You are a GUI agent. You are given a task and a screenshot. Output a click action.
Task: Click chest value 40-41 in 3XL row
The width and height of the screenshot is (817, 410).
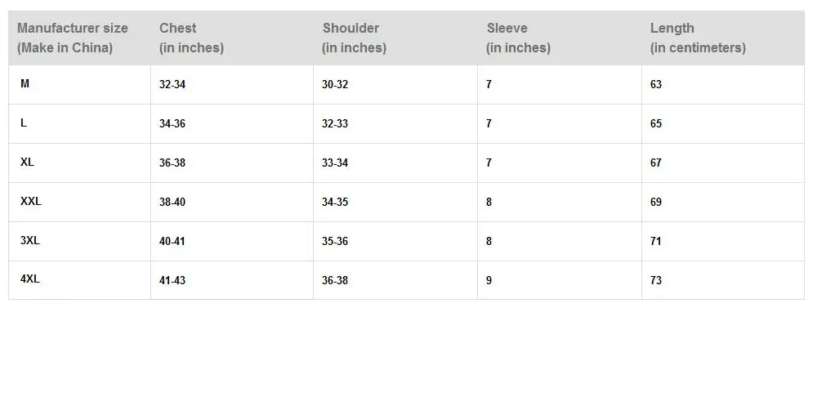coord(172,242)
